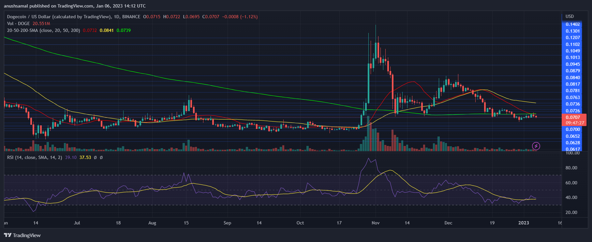The image size is (592, 242).
Task: Click the 2023 marker on time axis
Action: pyautogui.click(x=524, y=223)
